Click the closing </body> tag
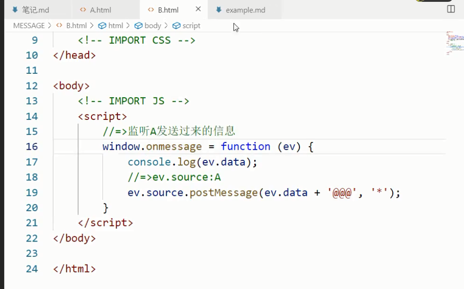Screen dimensions: 464x289 click(74, 238)
